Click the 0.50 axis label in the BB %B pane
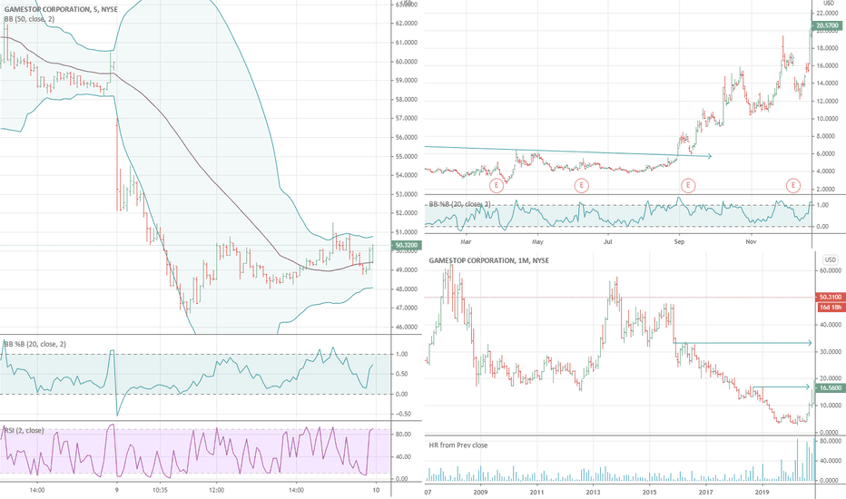Screen dimensions: 846x499 point(402,374)
